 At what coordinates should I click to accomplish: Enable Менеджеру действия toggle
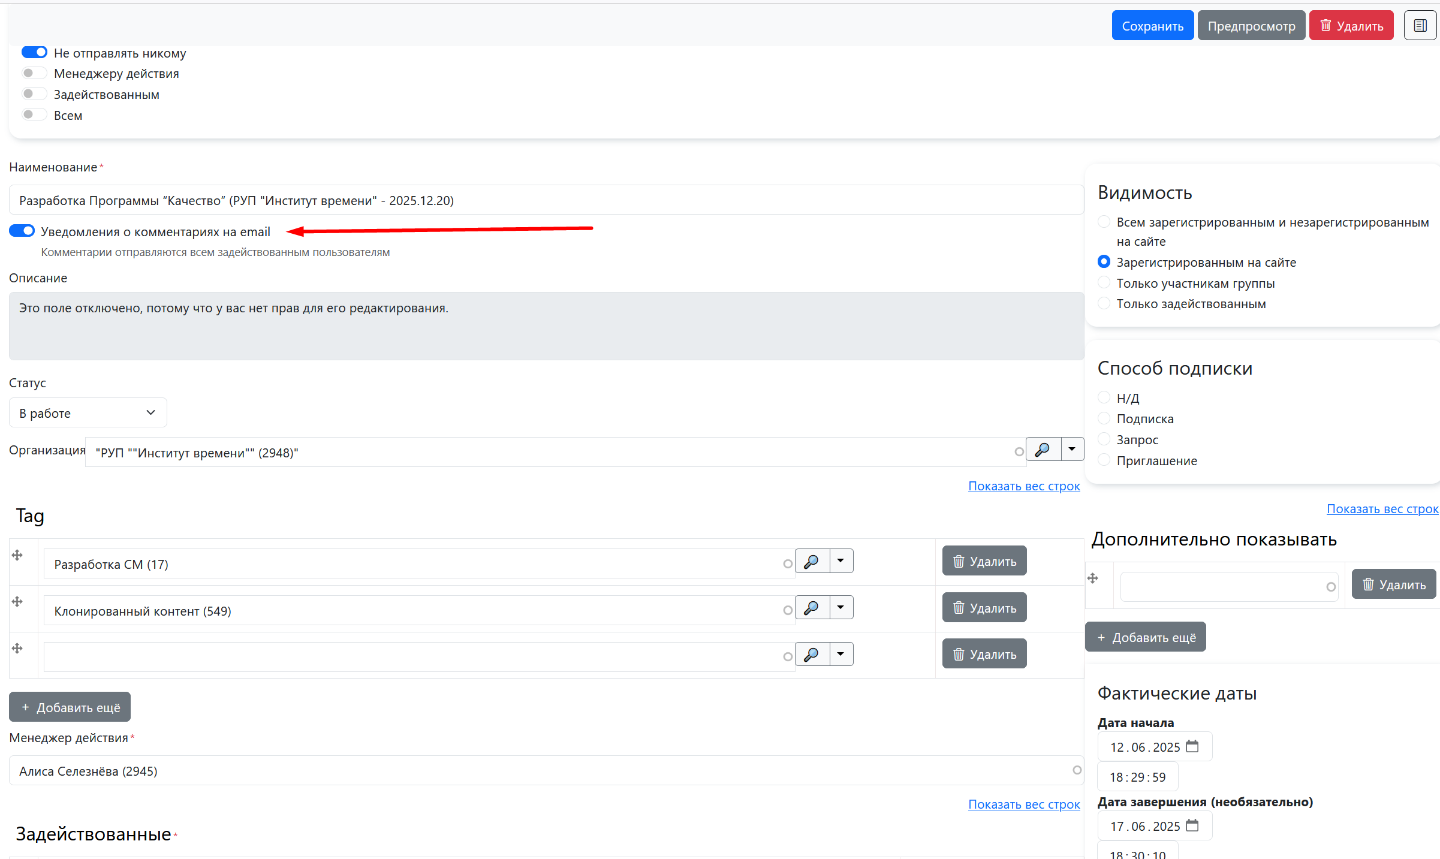(34, 73)
